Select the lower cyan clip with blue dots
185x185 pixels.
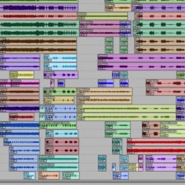[x=60, y=67]
